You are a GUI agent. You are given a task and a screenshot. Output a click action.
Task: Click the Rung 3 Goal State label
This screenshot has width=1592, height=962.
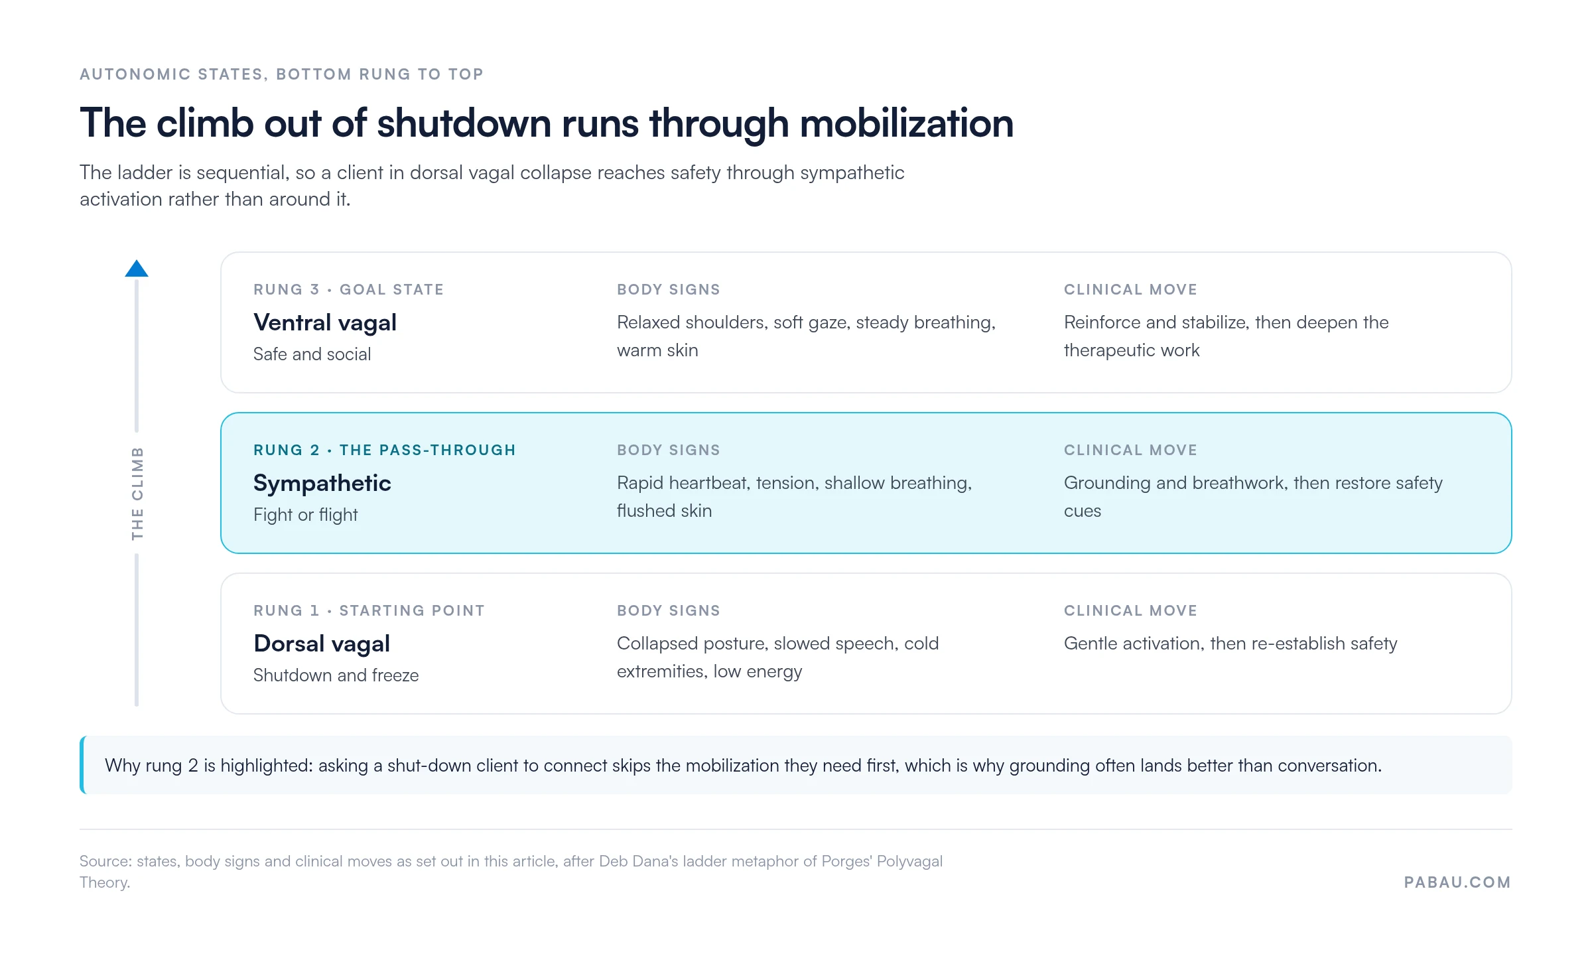348,289
